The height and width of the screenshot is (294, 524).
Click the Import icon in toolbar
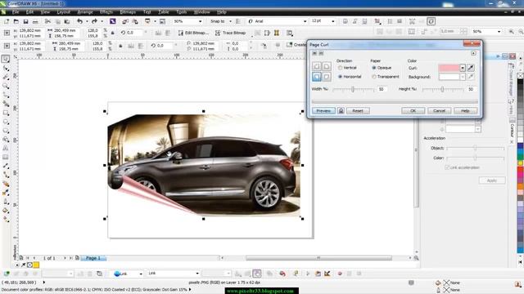125,21
